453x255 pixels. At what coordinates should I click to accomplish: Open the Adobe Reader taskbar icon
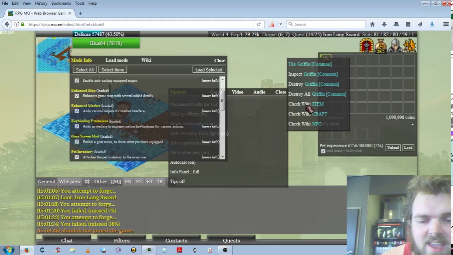tap(179, 250)
